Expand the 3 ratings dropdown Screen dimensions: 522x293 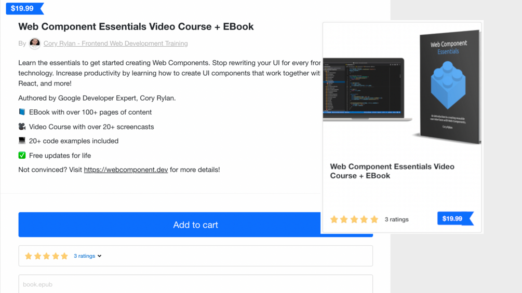[88, 256]
